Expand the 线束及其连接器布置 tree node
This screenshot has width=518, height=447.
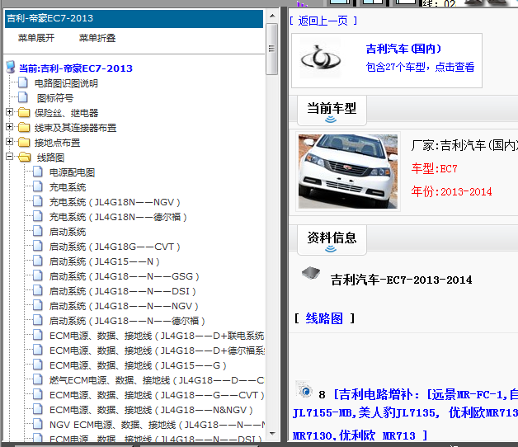pyautogui.click(x=10, y=128)
